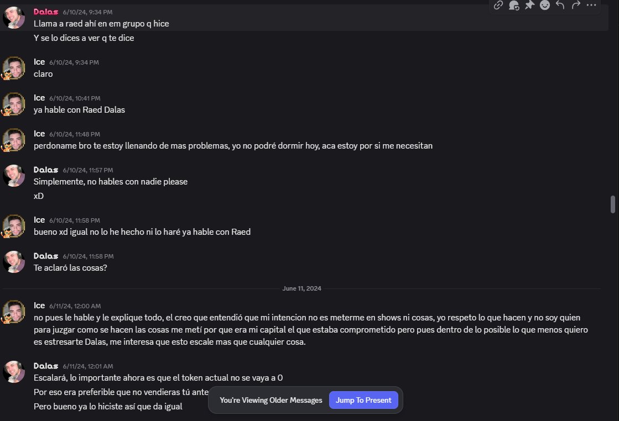The image size is (619, 421).
Task: Click the mark unread speech bubble icon
Action: point(513,5)
